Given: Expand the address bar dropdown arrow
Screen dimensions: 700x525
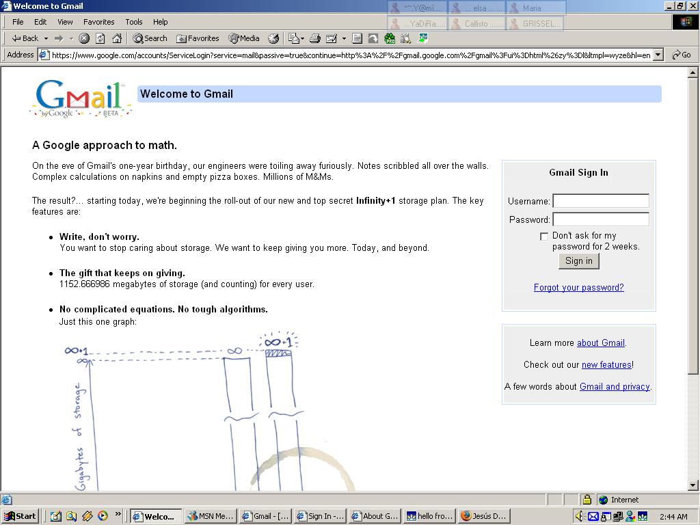Looking at the screenshot, I should 658,55.
